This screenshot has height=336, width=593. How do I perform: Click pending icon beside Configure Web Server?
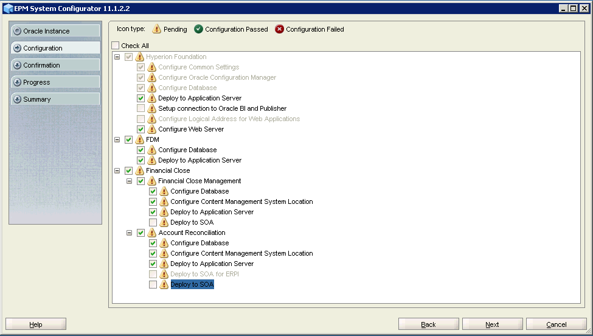(x=151, y=129)
